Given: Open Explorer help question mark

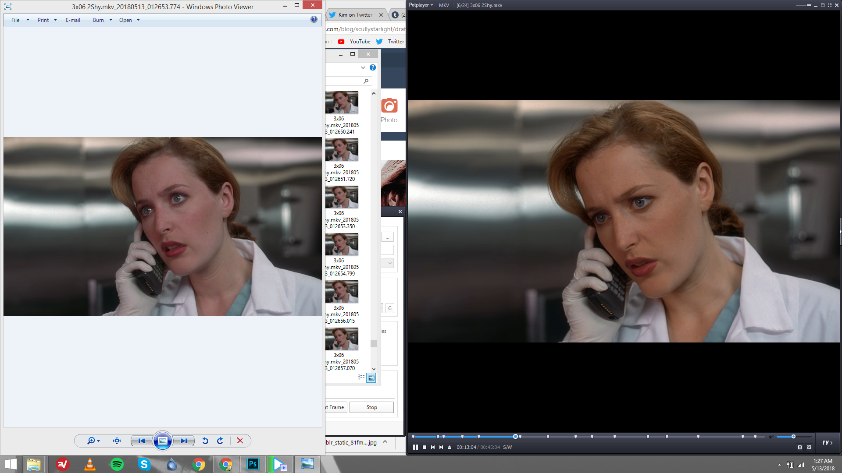Looking at the screenshot, I should click(x=373, y=67).
